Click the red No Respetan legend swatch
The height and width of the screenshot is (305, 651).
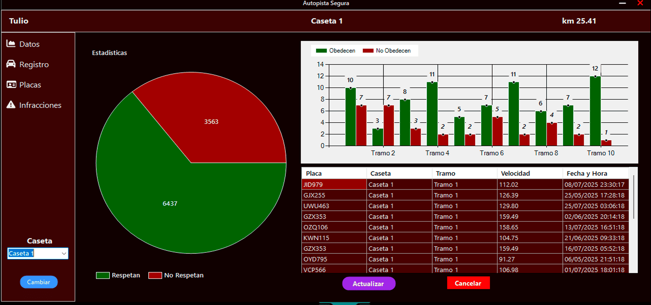pyautogui.click(x=155, y=275)
